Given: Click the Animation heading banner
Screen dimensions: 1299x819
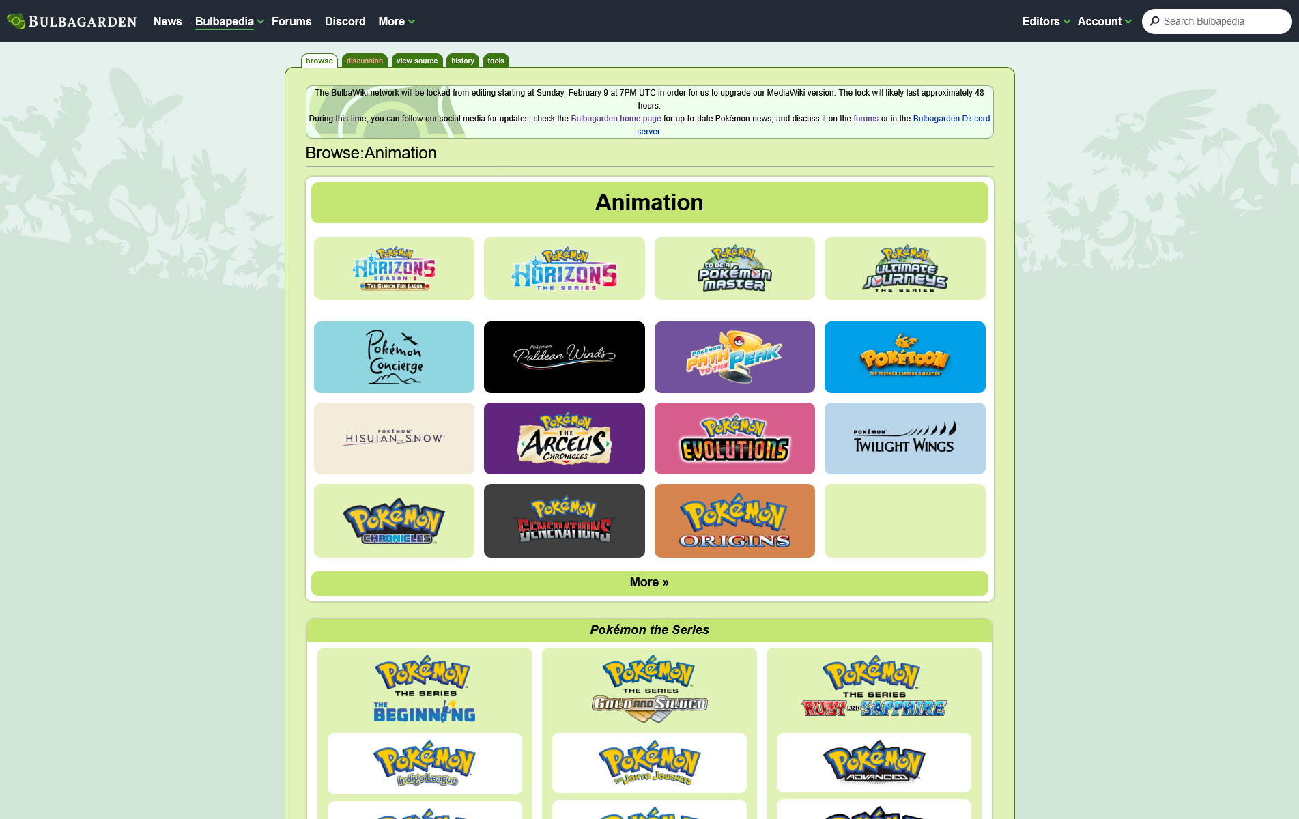Looking at the screenshot, I should pos(649,203).
